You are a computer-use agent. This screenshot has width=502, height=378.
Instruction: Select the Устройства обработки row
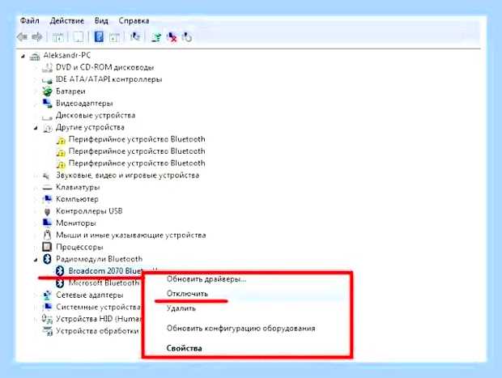click(x=97, y=331)
